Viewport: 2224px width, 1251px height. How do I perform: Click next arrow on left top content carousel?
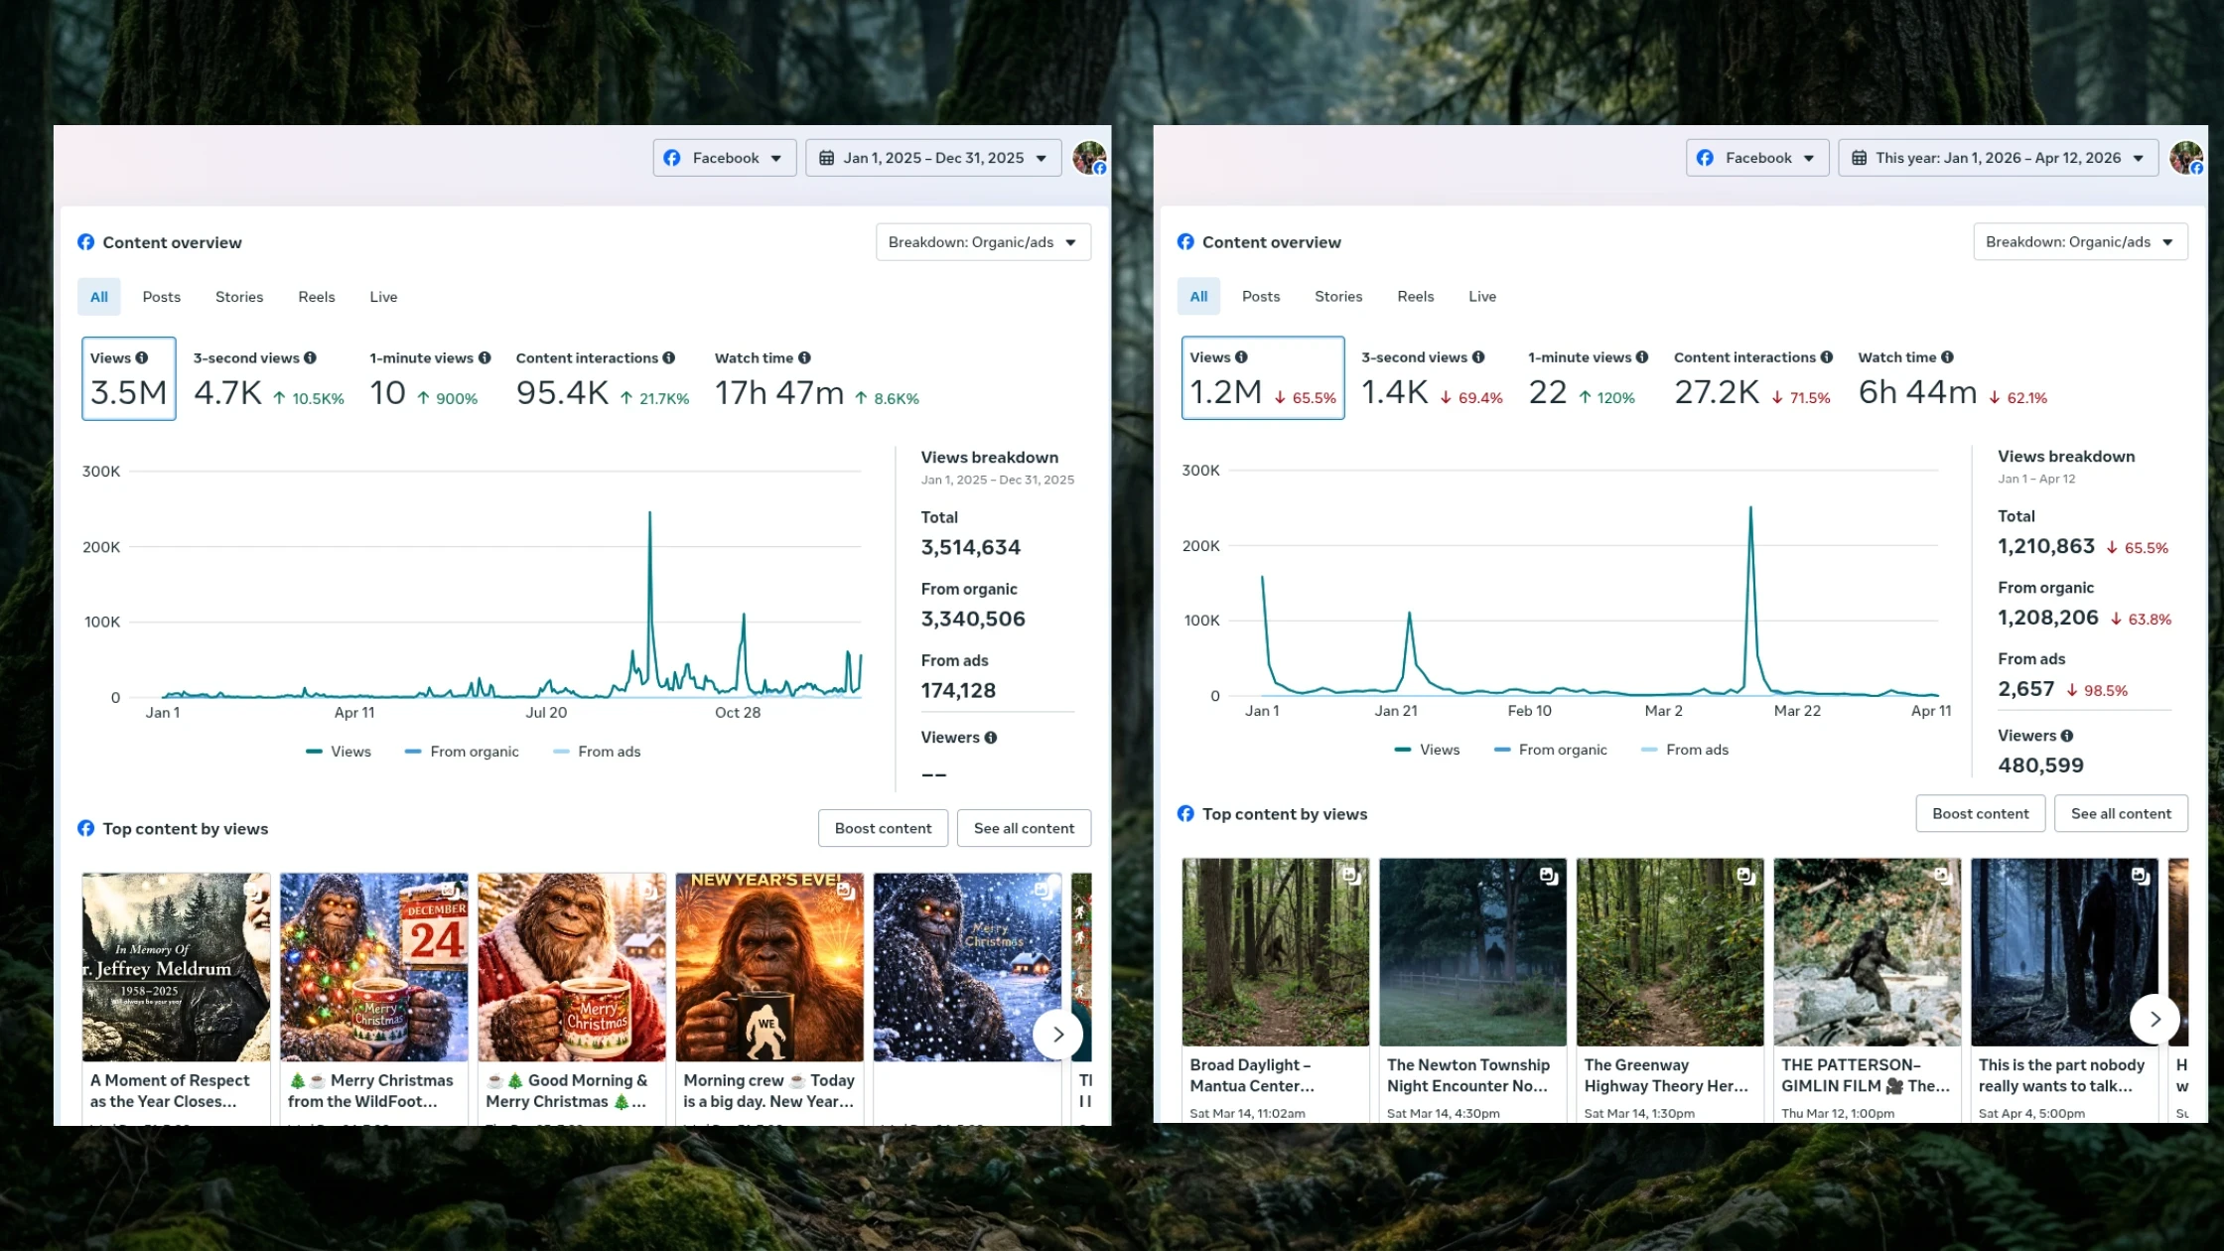[1058, 1034]
